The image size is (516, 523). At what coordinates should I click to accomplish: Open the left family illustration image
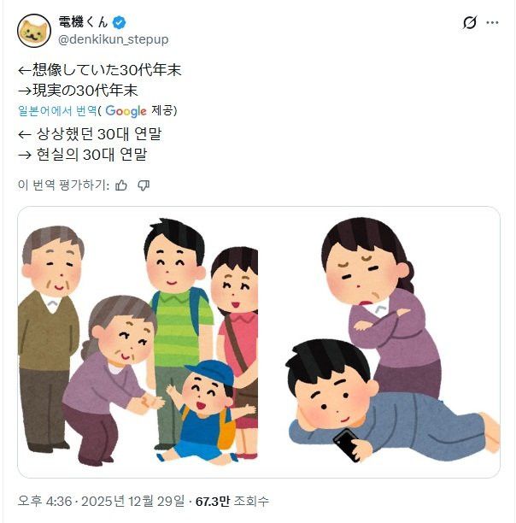(138, 342)
